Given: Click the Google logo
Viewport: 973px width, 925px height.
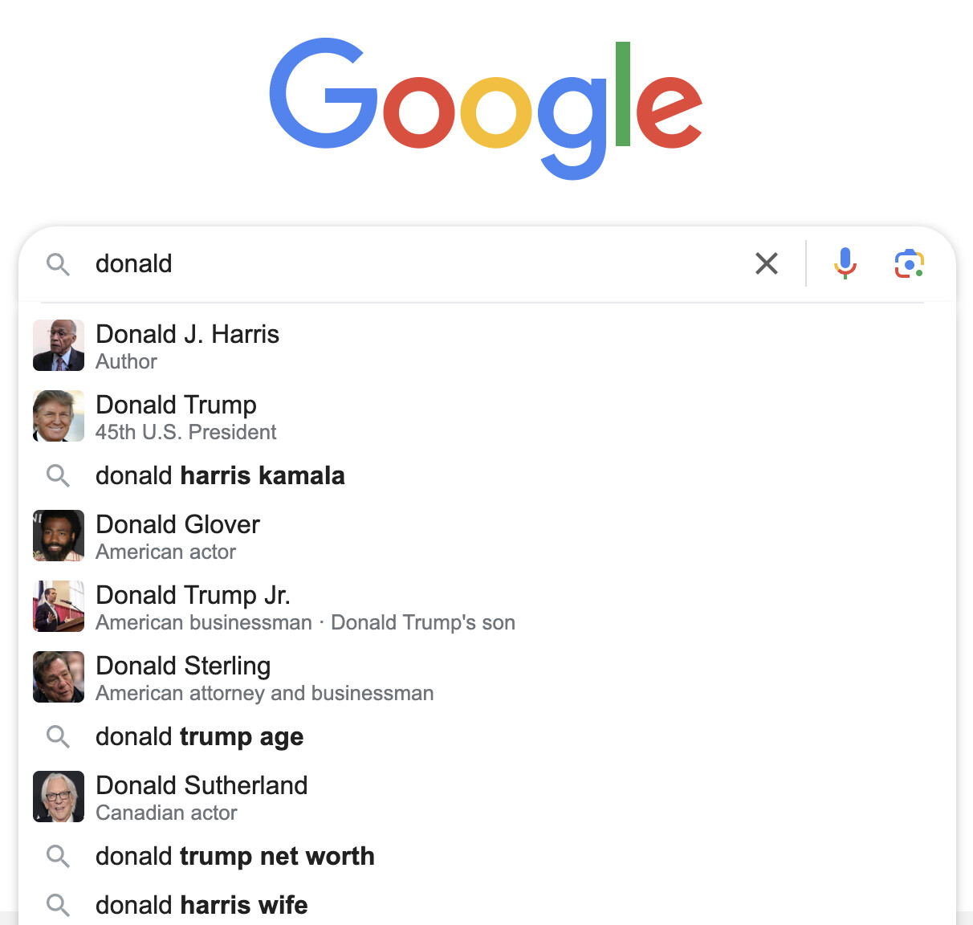Looking at the screenshot, I should tap(486, 108).
